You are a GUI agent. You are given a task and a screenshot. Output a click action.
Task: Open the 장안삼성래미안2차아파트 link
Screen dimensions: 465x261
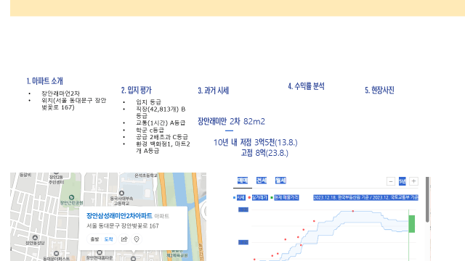click(119, 216)
